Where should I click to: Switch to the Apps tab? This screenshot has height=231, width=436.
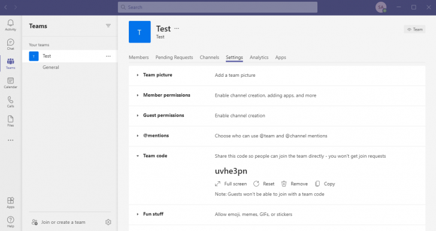280,57
